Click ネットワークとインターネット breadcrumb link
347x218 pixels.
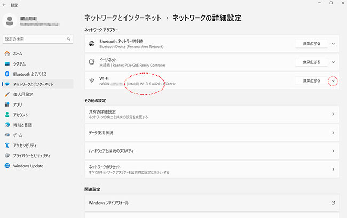click(123, 18)
